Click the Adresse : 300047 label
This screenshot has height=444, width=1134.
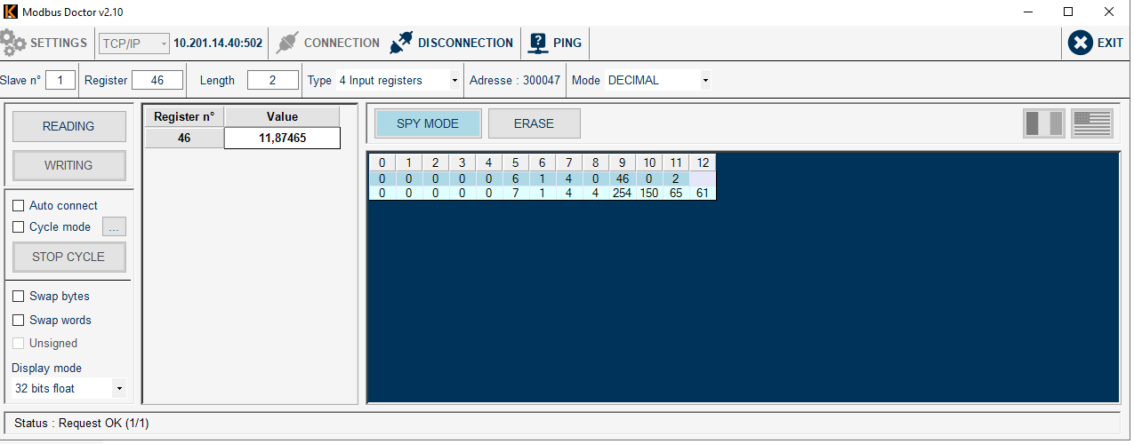(515, 80)
